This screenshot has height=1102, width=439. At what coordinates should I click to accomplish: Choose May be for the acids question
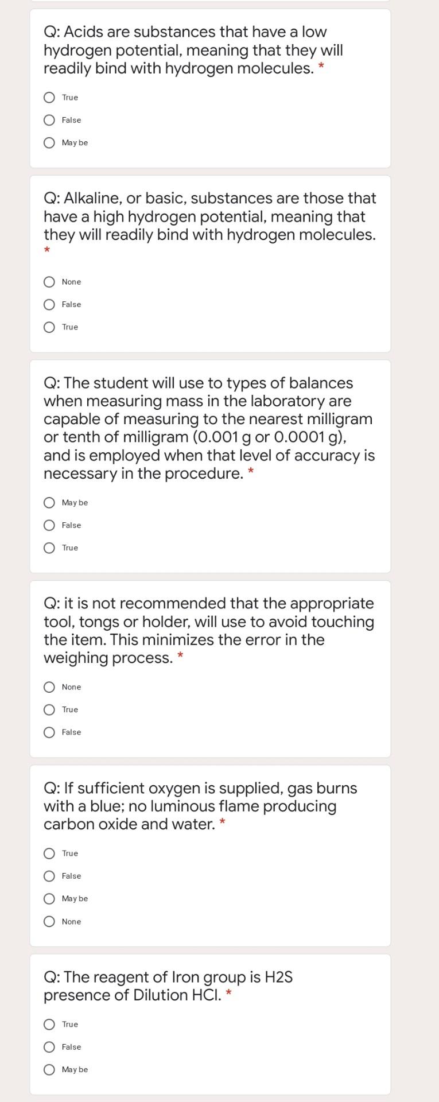[50, 142]
